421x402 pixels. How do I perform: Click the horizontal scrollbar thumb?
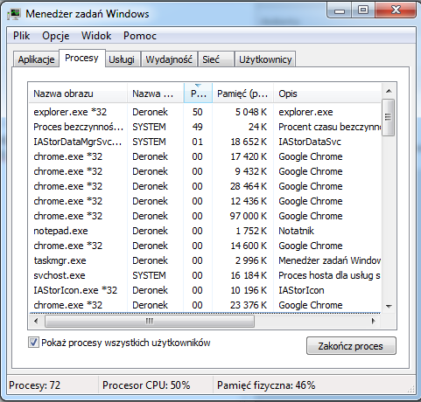pyautogui.click(x=150, y=322)
